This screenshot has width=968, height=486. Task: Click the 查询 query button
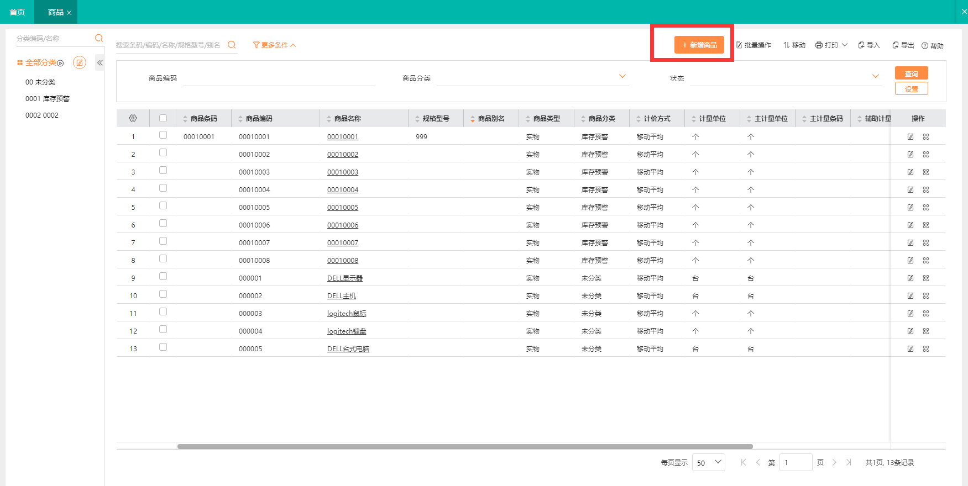(912, 73)
